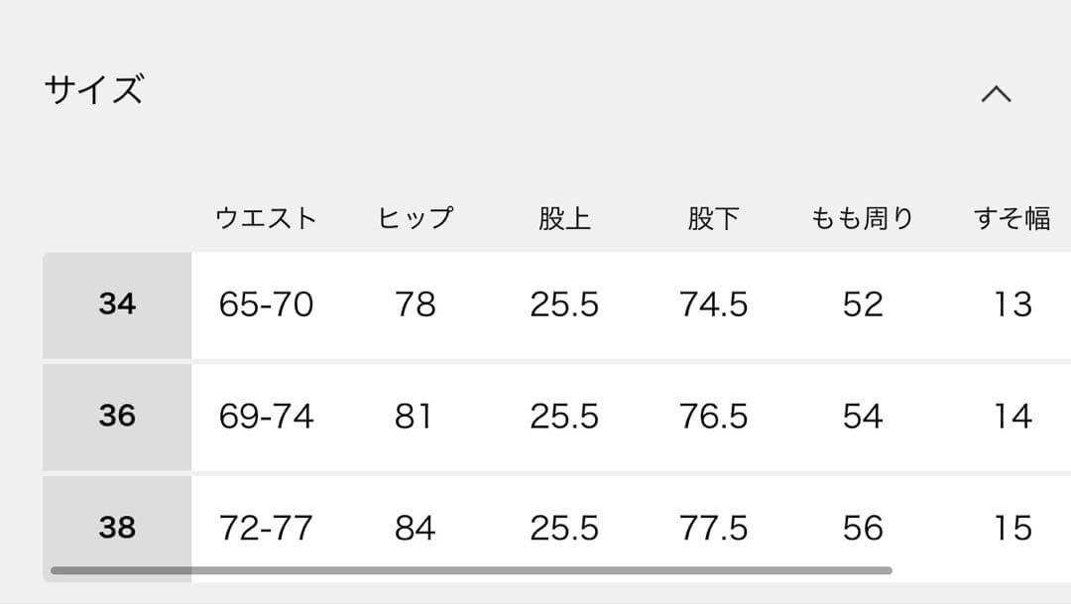Click waist value 69-74 cell

[x=266, y=417]
